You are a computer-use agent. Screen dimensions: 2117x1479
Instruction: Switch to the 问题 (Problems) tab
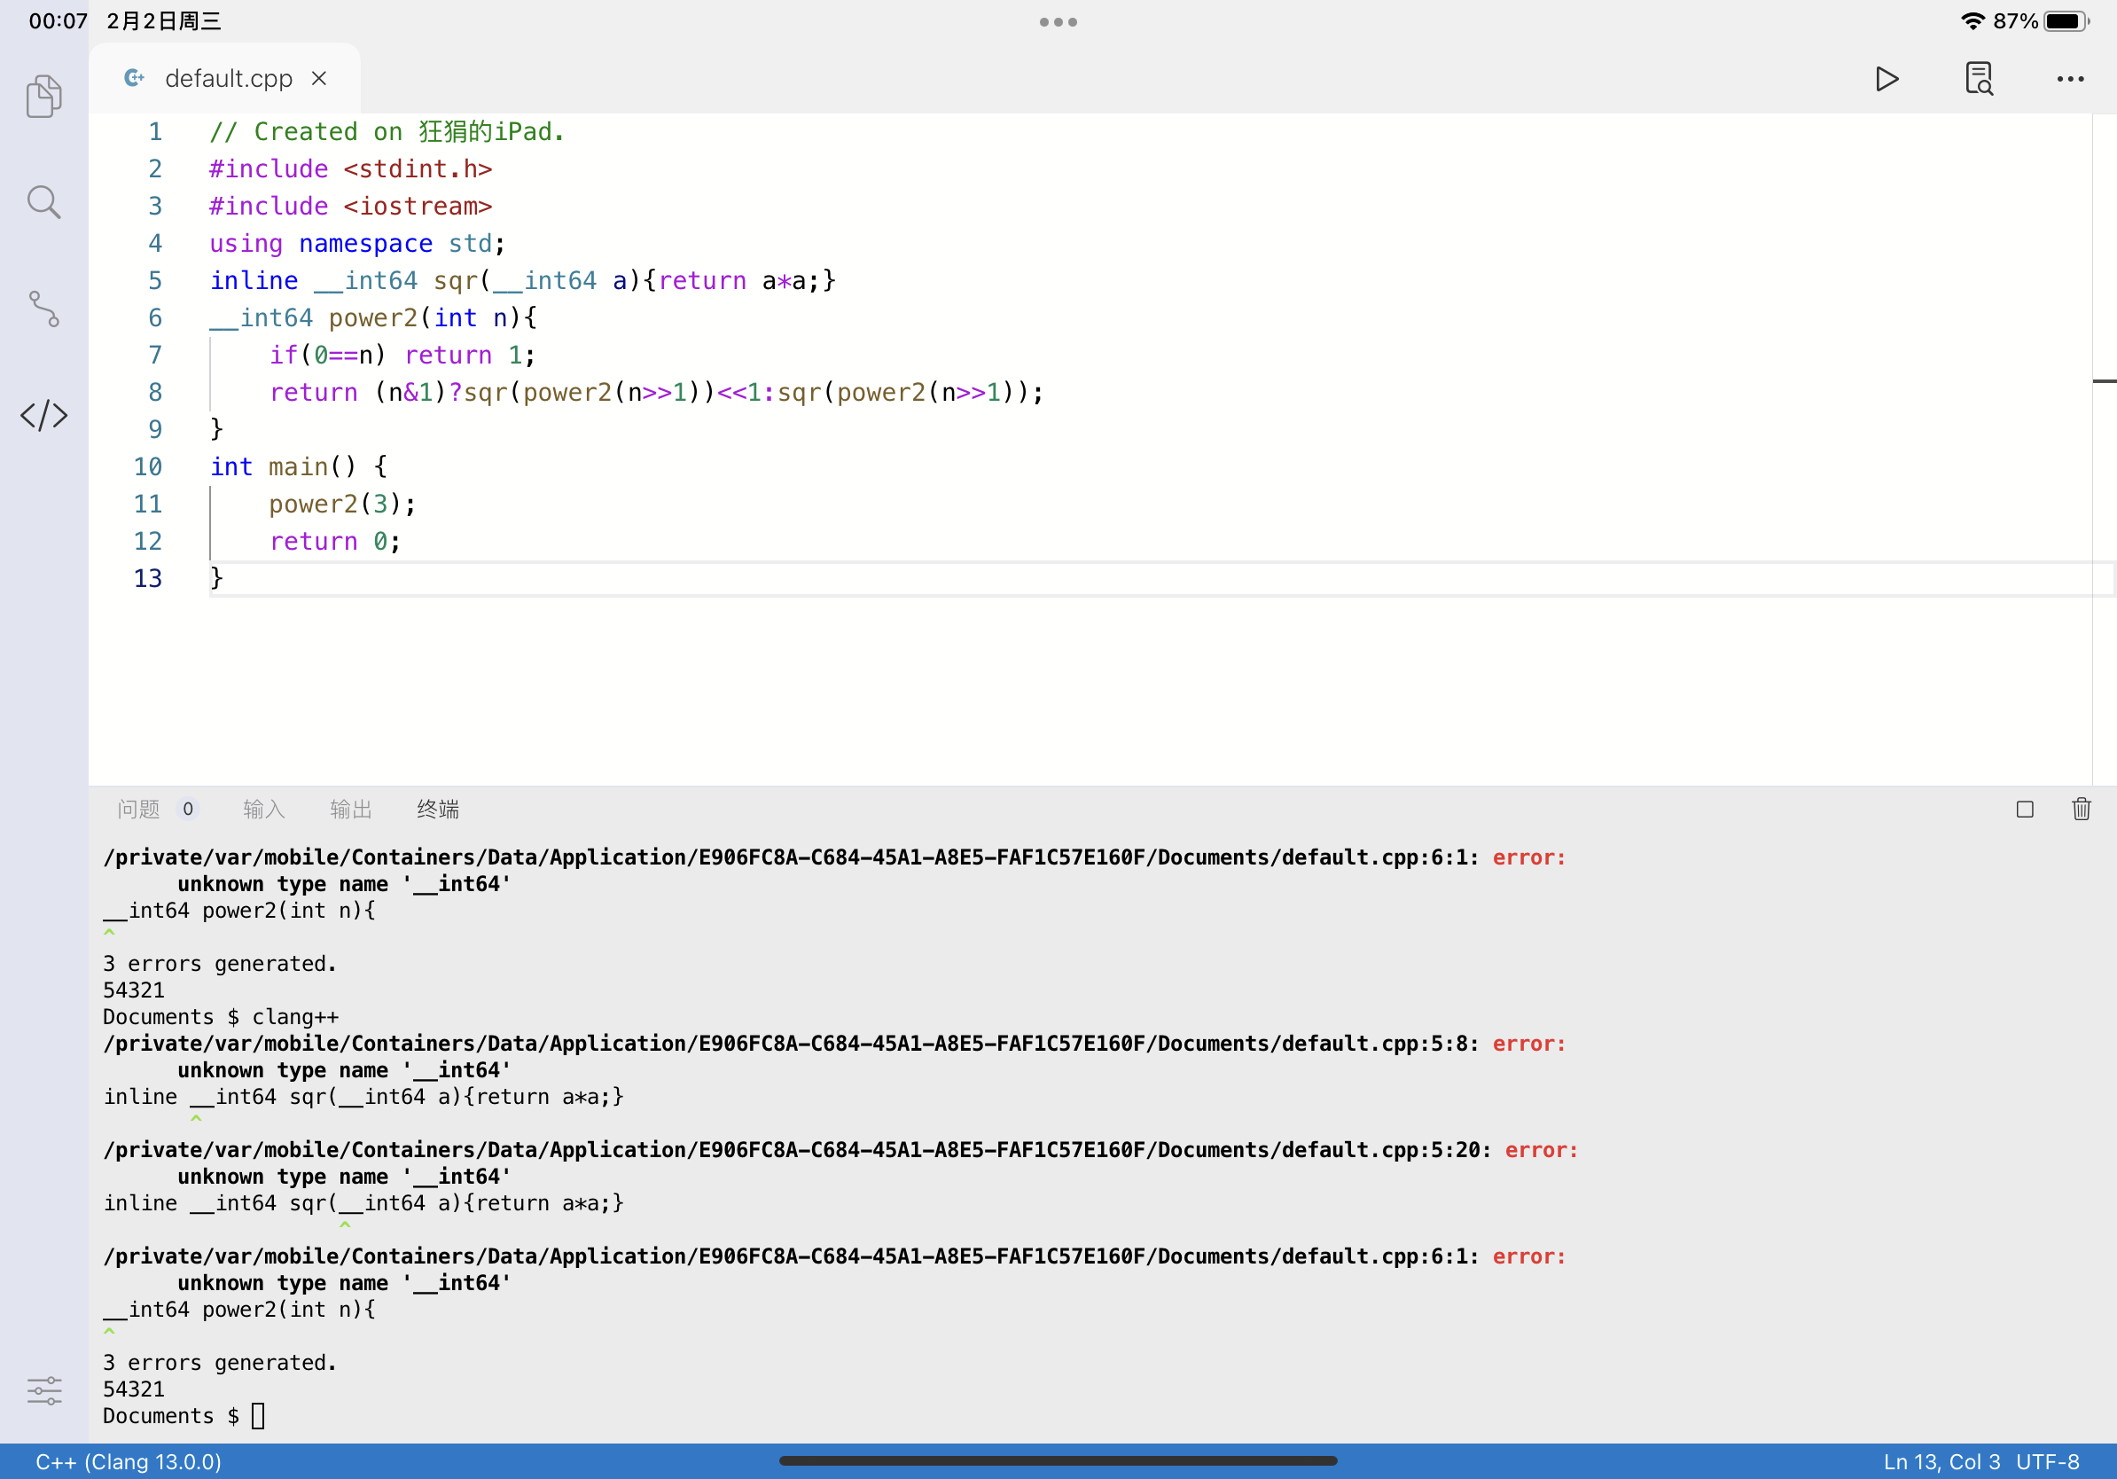tap(138, 809)
